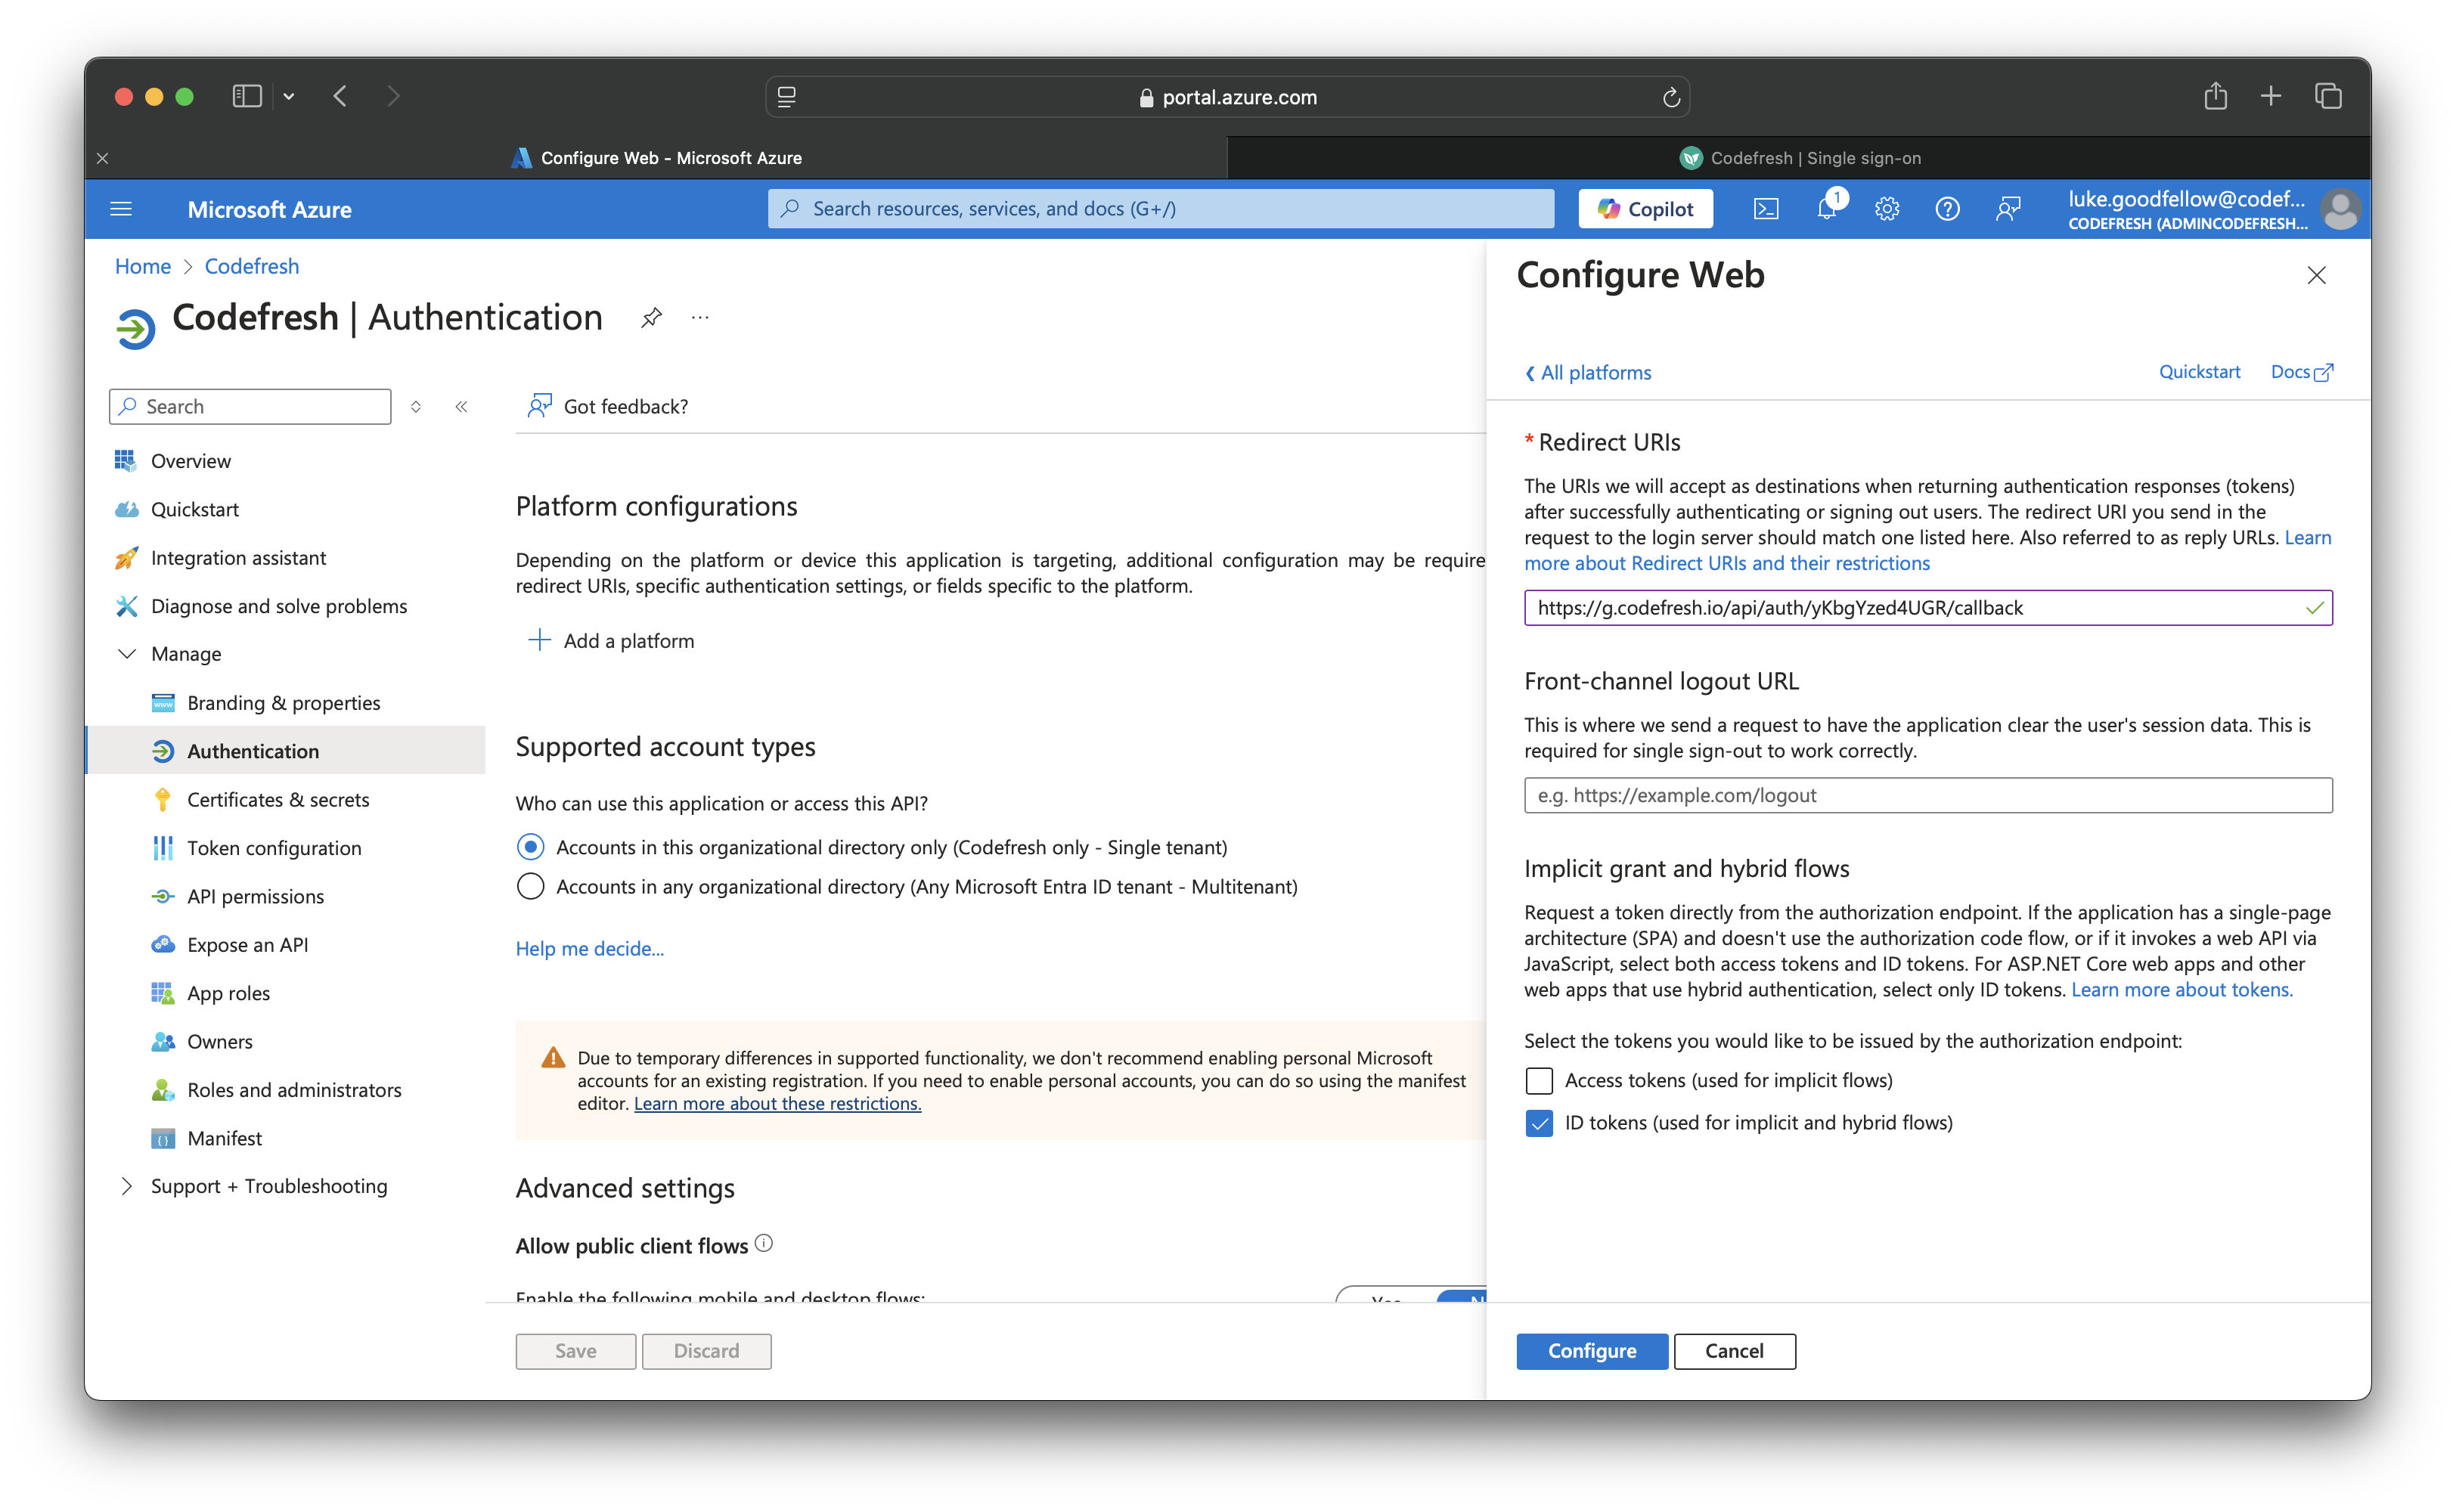Select the Multitenant accounts radio option
Screen dimensions: 2456x1512
[x=531, y=887]
